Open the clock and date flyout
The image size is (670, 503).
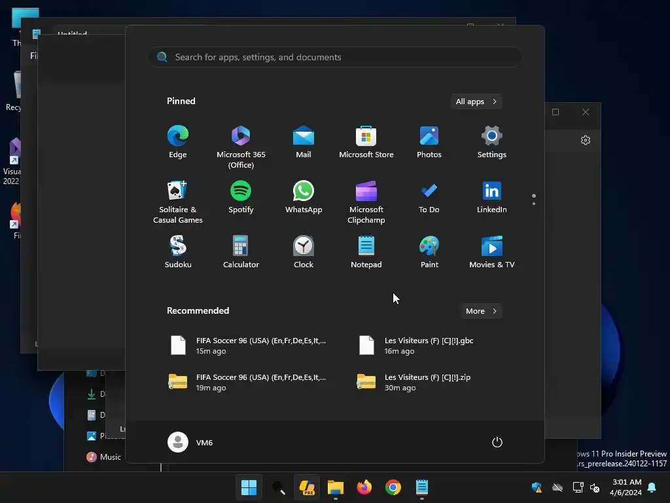tap(626, 487)
